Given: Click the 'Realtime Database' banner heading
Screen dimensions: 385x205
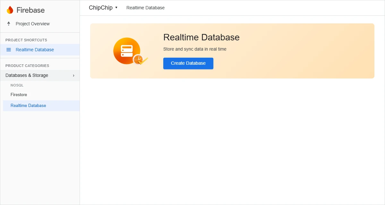Looking at the screenshot, I should [x=201, y=37].
